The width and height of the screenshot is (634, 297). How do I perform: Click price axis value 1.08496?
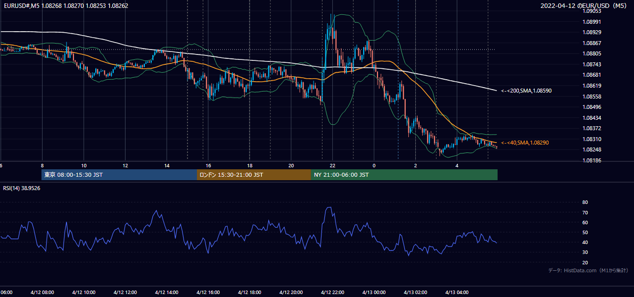pyautogui.click(x=591, y=107)
